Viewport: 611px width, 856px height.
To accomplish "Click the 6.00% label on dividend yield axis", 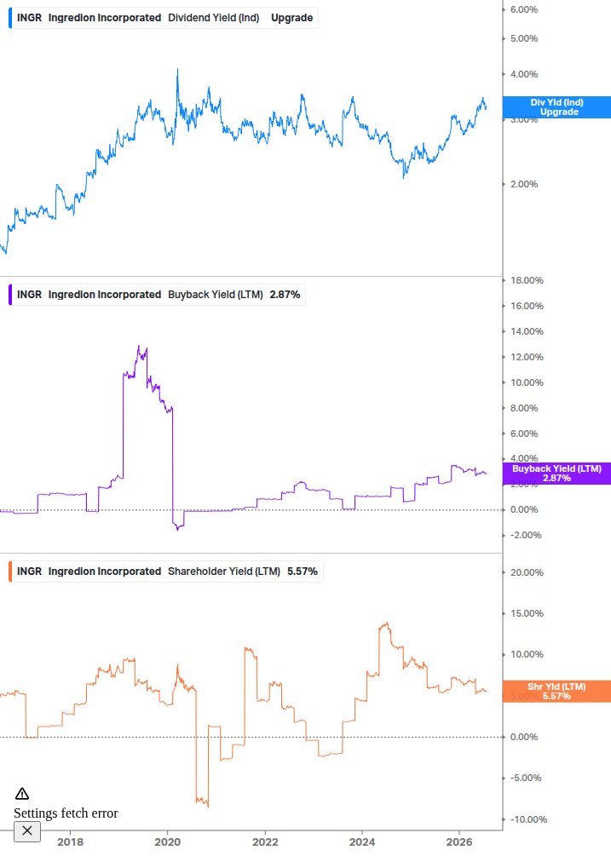I will pos(524,10).
